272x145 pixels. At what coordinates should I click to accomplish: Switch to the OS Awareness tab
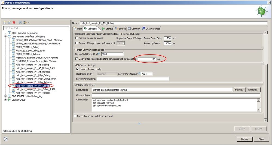pos(151,29)
